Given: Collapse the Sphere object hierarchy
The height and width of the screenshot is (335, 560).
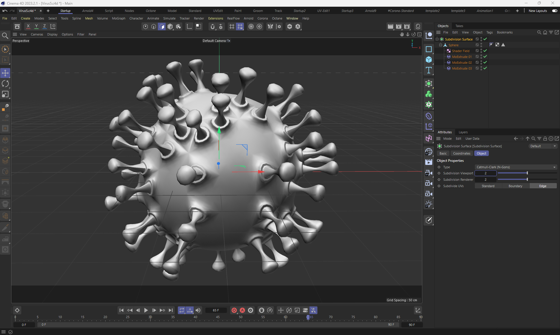Looking at the screenshot, I should click(x=441, y=45).
